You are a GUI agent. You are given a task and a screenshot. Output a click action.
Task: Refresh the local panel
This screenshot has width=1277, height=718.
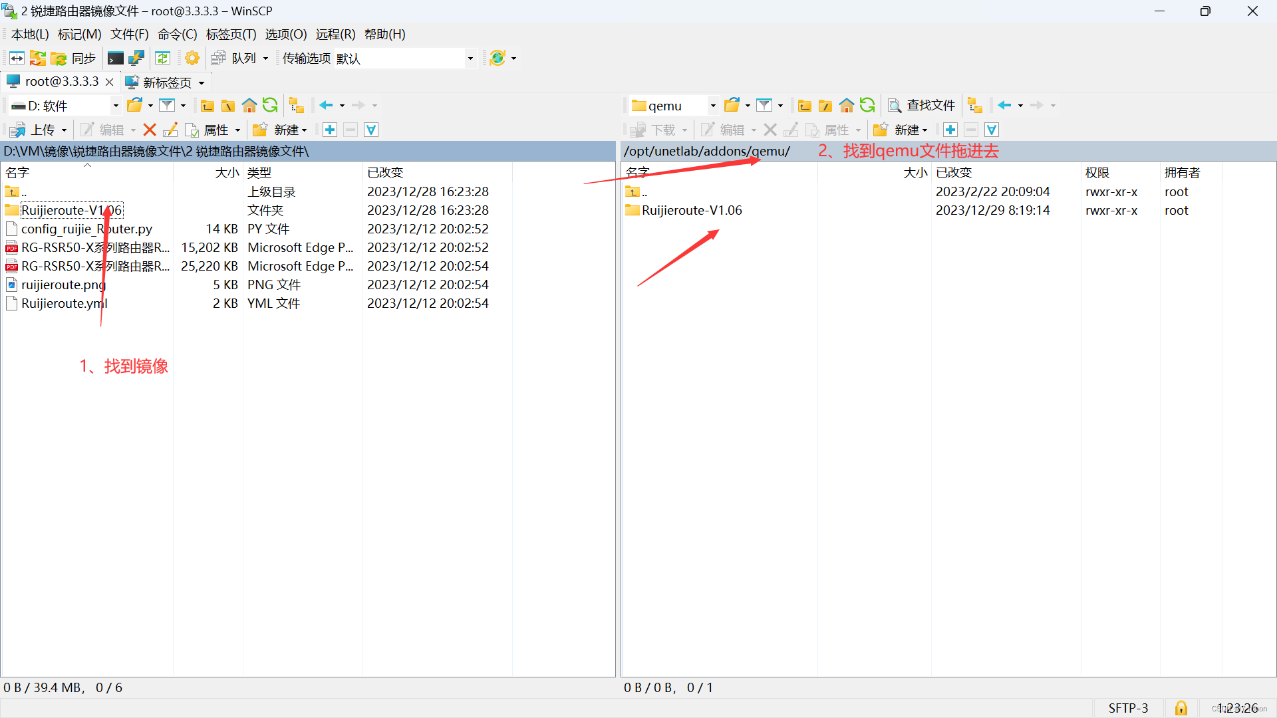click(270, 105)
